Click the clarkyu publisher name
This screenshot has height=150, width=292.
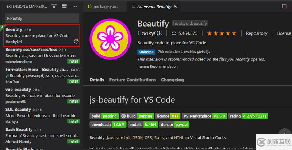click(x=11, y=121)
